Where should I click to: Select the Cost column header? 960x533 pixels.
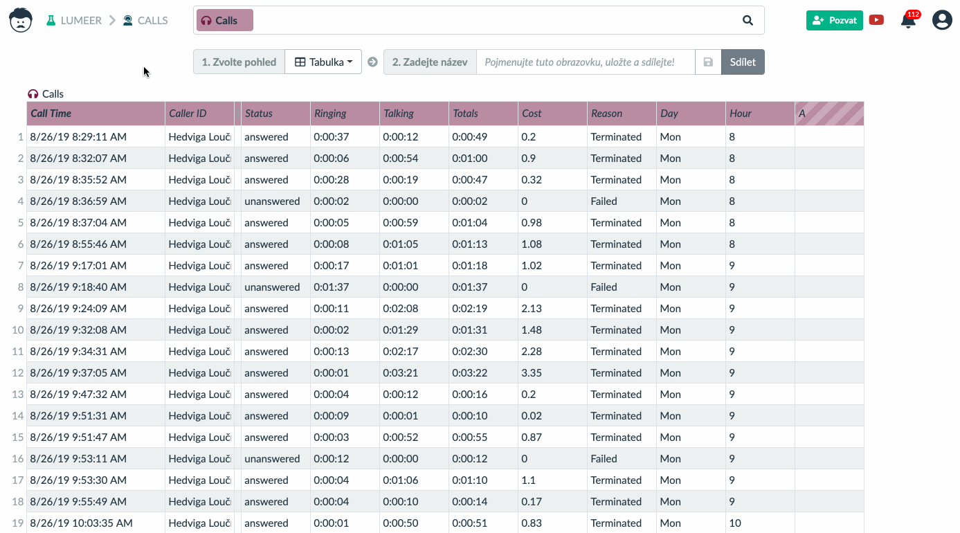552,114
